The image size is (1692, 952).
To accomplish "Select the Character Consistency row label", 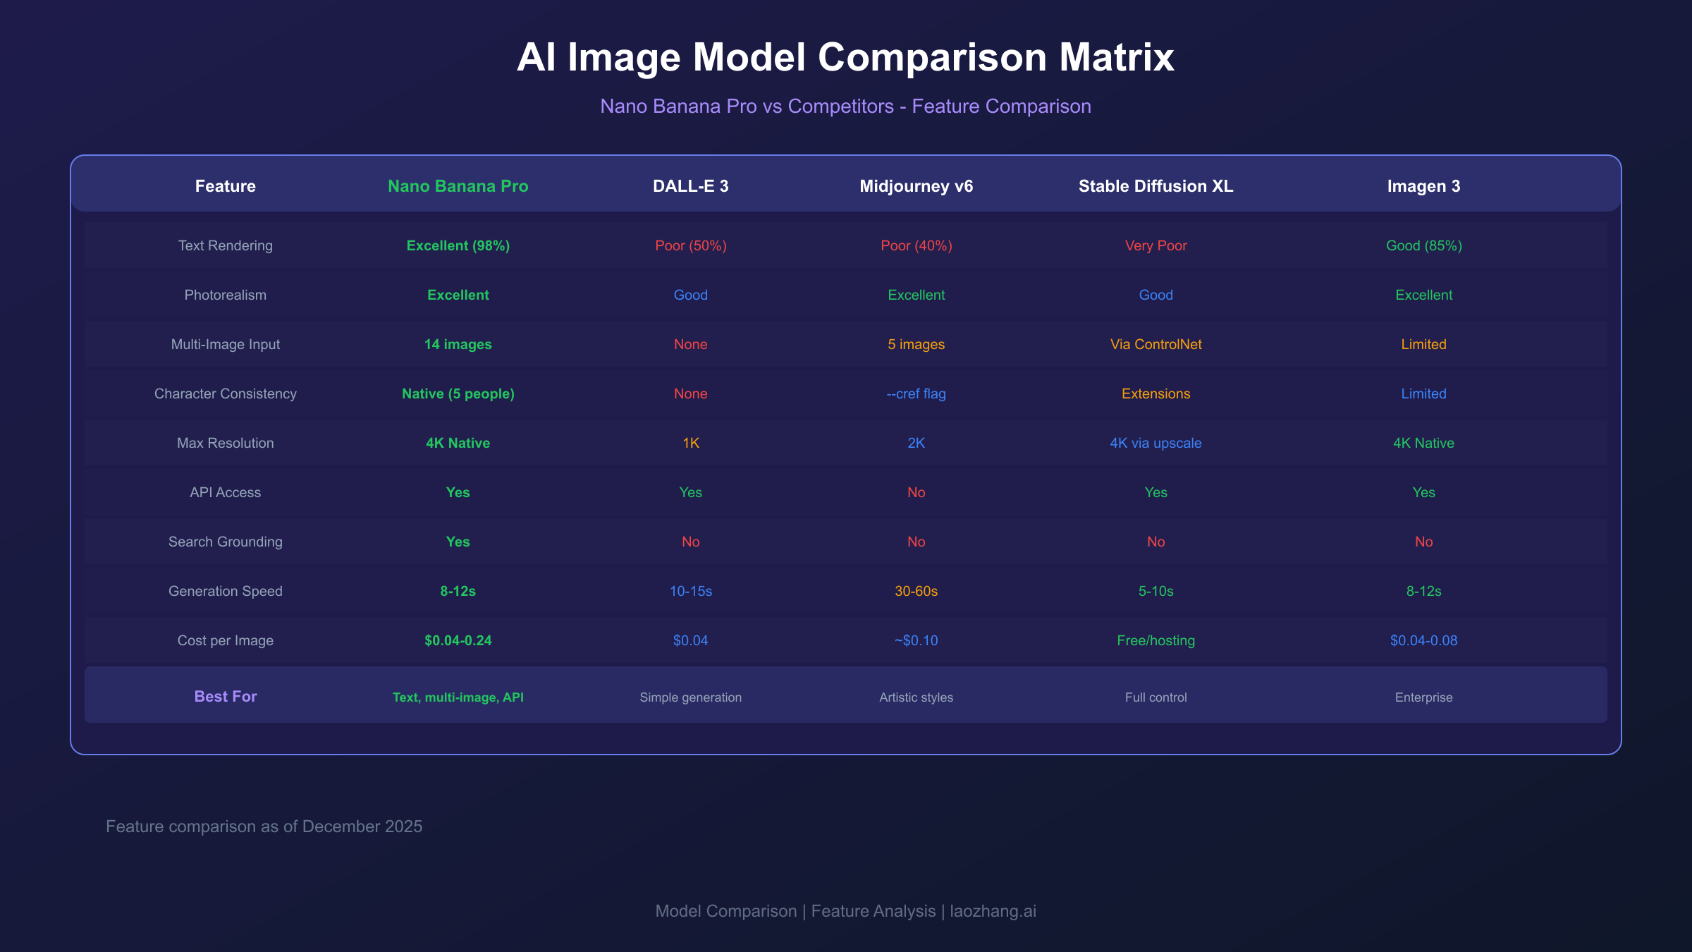I will click(225, 393).
